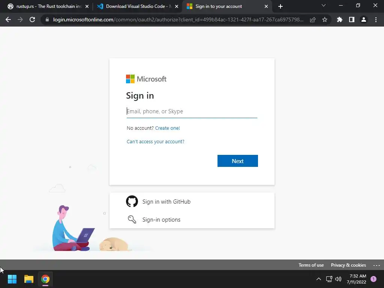Image resolution: width=384 pixels, height=288 pixels.
Task: Click the key icon for sign-in options
Action: 132,219
